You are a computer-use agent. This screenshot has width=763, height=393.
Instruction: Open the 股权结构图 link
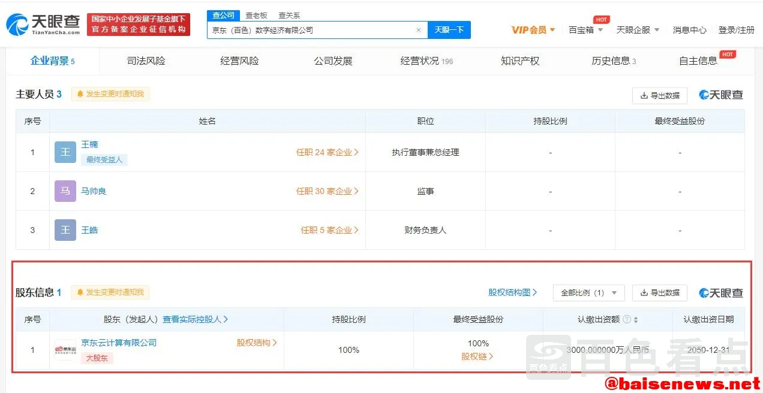(x=512, y=292)
